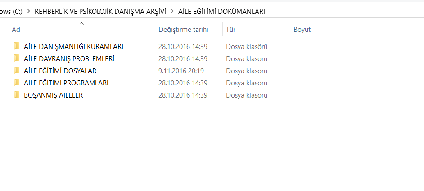Click the folder icon beside AİLE DANIŞMANLIĞI KURAMLARI
Viewport: 424px width, 191px height.
point(17,46)
